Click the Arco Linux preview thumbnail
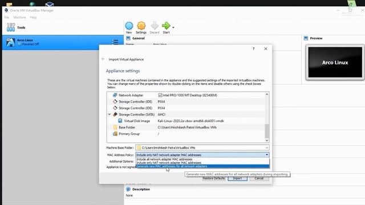365x205 pixels. tap(335, 62)
